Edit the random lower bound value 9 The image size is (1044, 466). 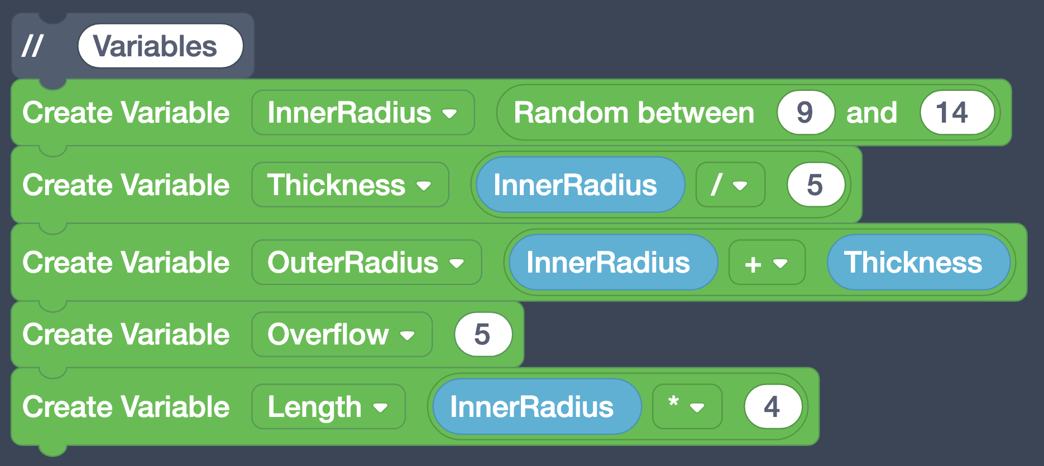(806, 113)
